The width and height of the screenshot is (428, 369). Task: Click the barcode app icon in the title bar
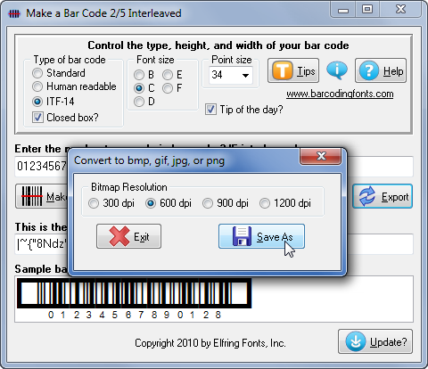click(14, 13)
